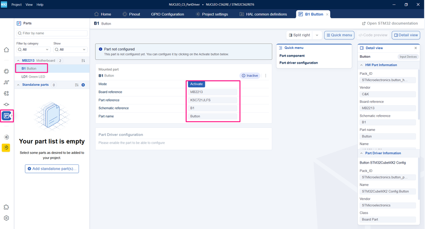This screenshot has height=229, width=425.
Task: Click the Class value Board Part
Action: pos(388,220)
